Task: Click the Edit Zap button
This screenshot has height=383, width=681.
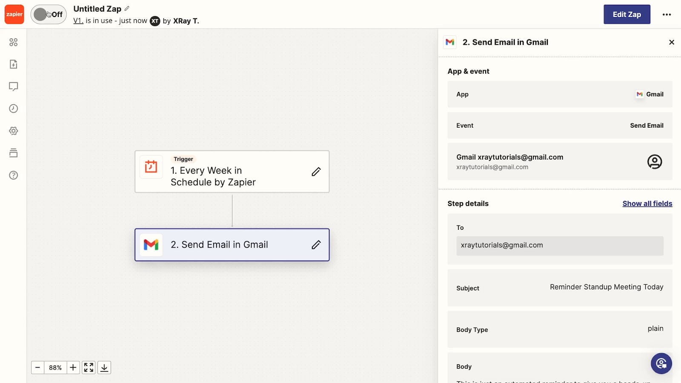Action: click(627, 14)
